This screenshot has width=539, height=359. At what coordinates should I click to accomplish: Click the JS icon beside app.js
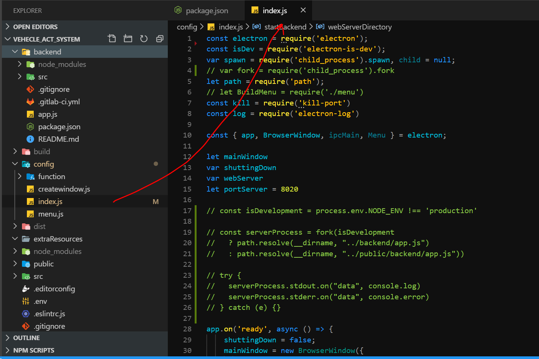30,114
